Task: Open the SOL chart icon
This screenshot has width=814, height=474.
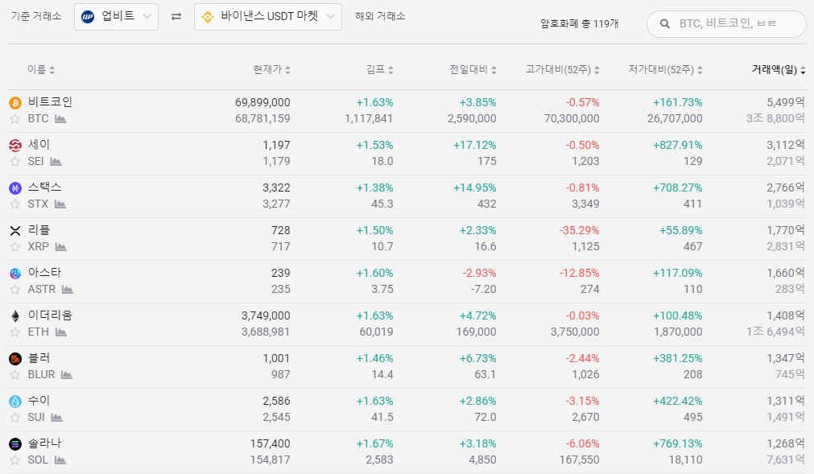Action: [x=60, y=460]
